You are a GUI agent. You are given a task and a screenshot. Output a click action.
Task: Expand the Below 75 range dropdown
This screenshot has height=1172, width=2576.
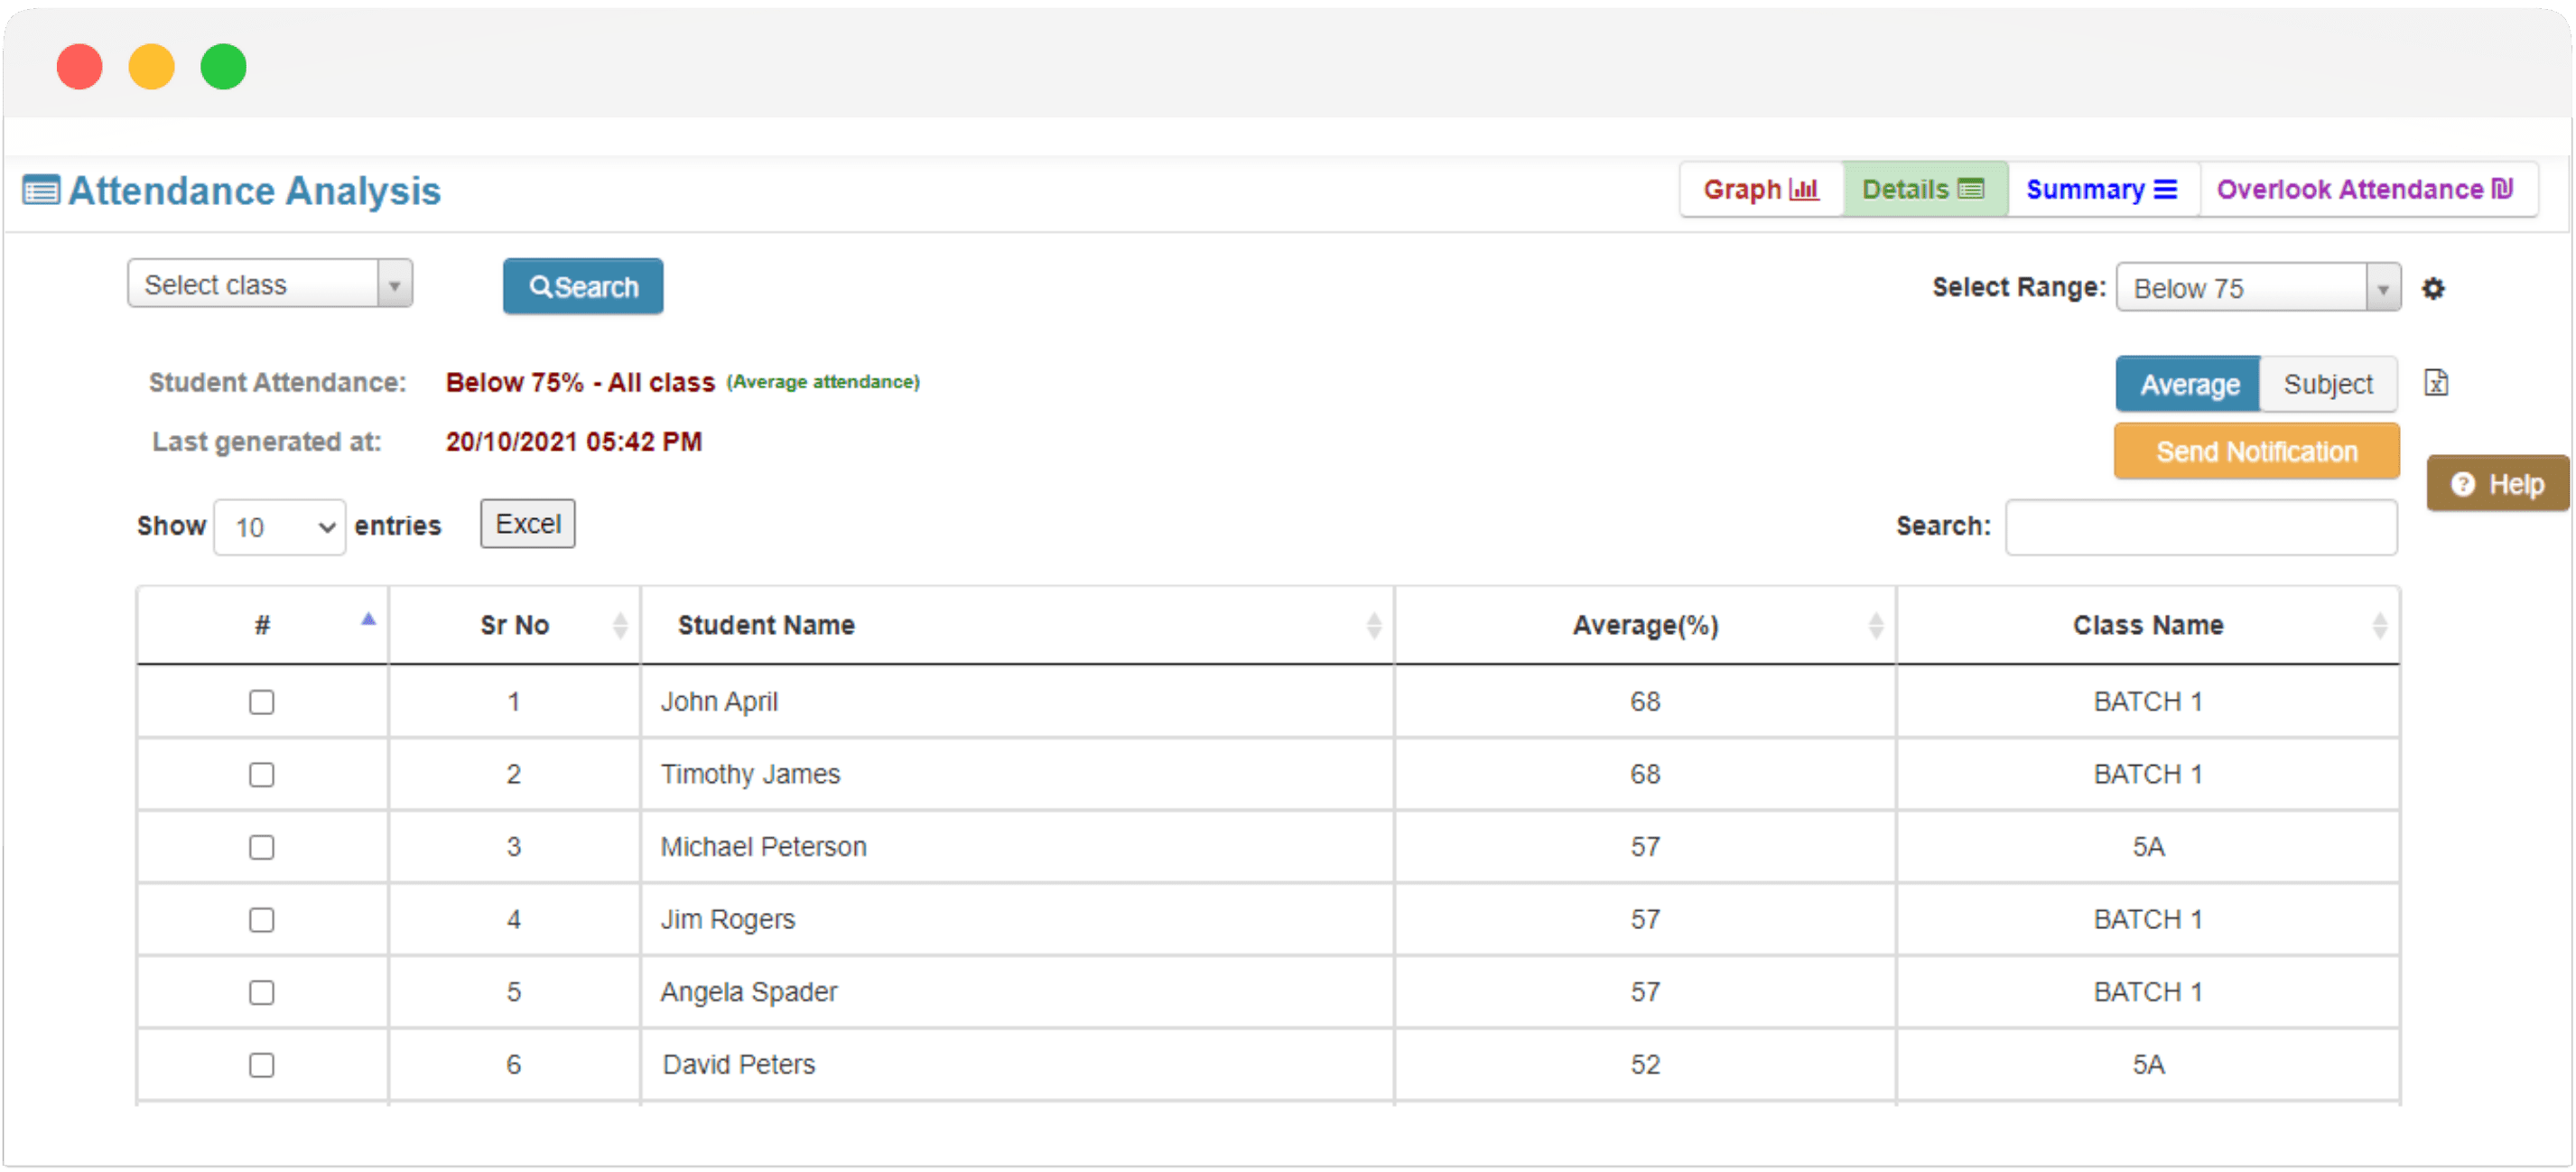coord(2257,289)
